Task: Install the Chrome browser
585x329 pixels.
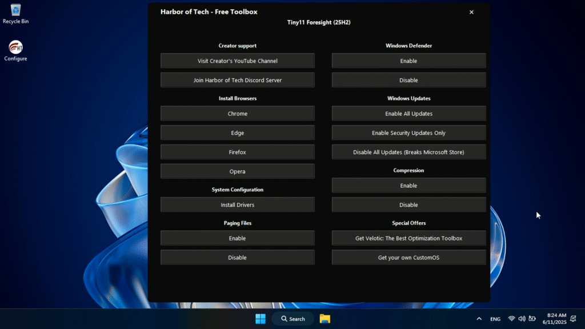Action: [238, 114]
